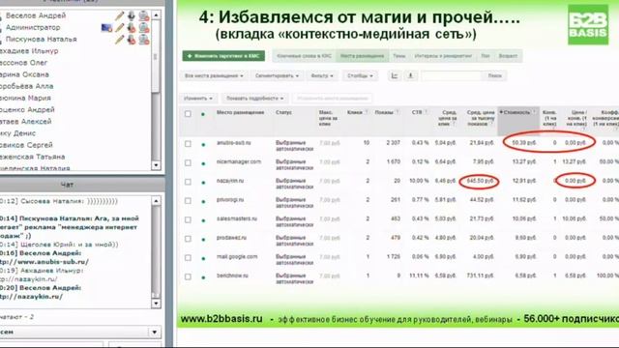This screenshot has height=348, width=619.
Task: Tick the checkbox in the row with 261 impressions
Action: (x=188, y=201)
